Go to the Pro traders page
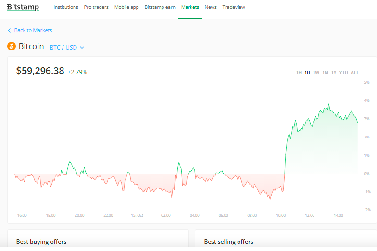Image resolution: width=377 pixels, height=251 pixels. (x=96, y=7)
